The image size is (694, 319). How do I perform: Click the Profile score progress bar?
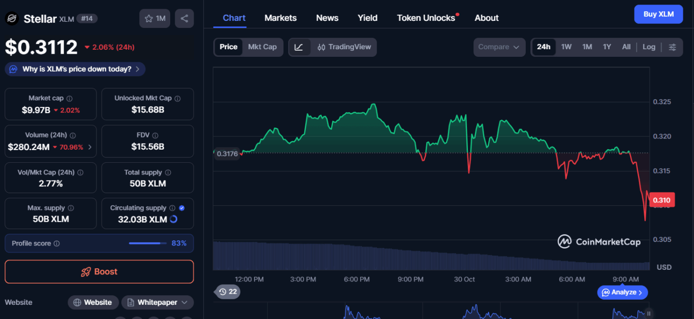(147, 243)
